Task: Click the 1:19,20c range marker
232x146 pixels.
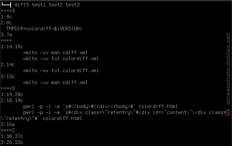Action: pos(12,94)
